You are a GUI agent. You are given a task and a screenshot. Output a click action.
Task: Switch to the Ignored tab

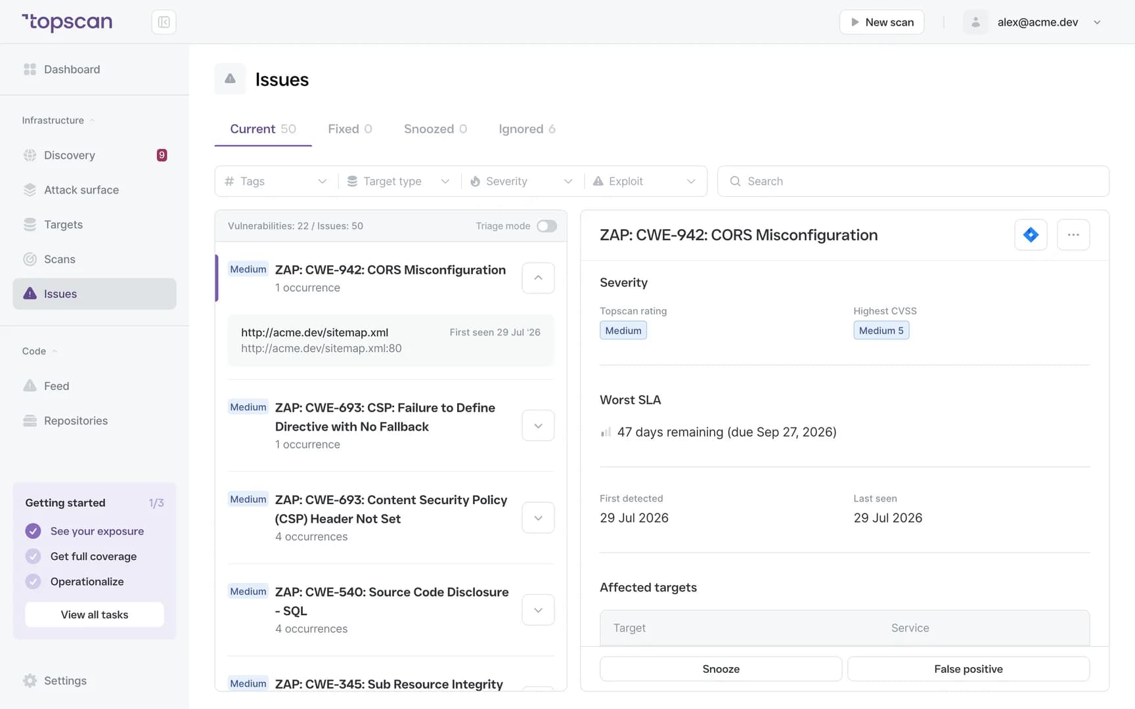tap(527, 129)
